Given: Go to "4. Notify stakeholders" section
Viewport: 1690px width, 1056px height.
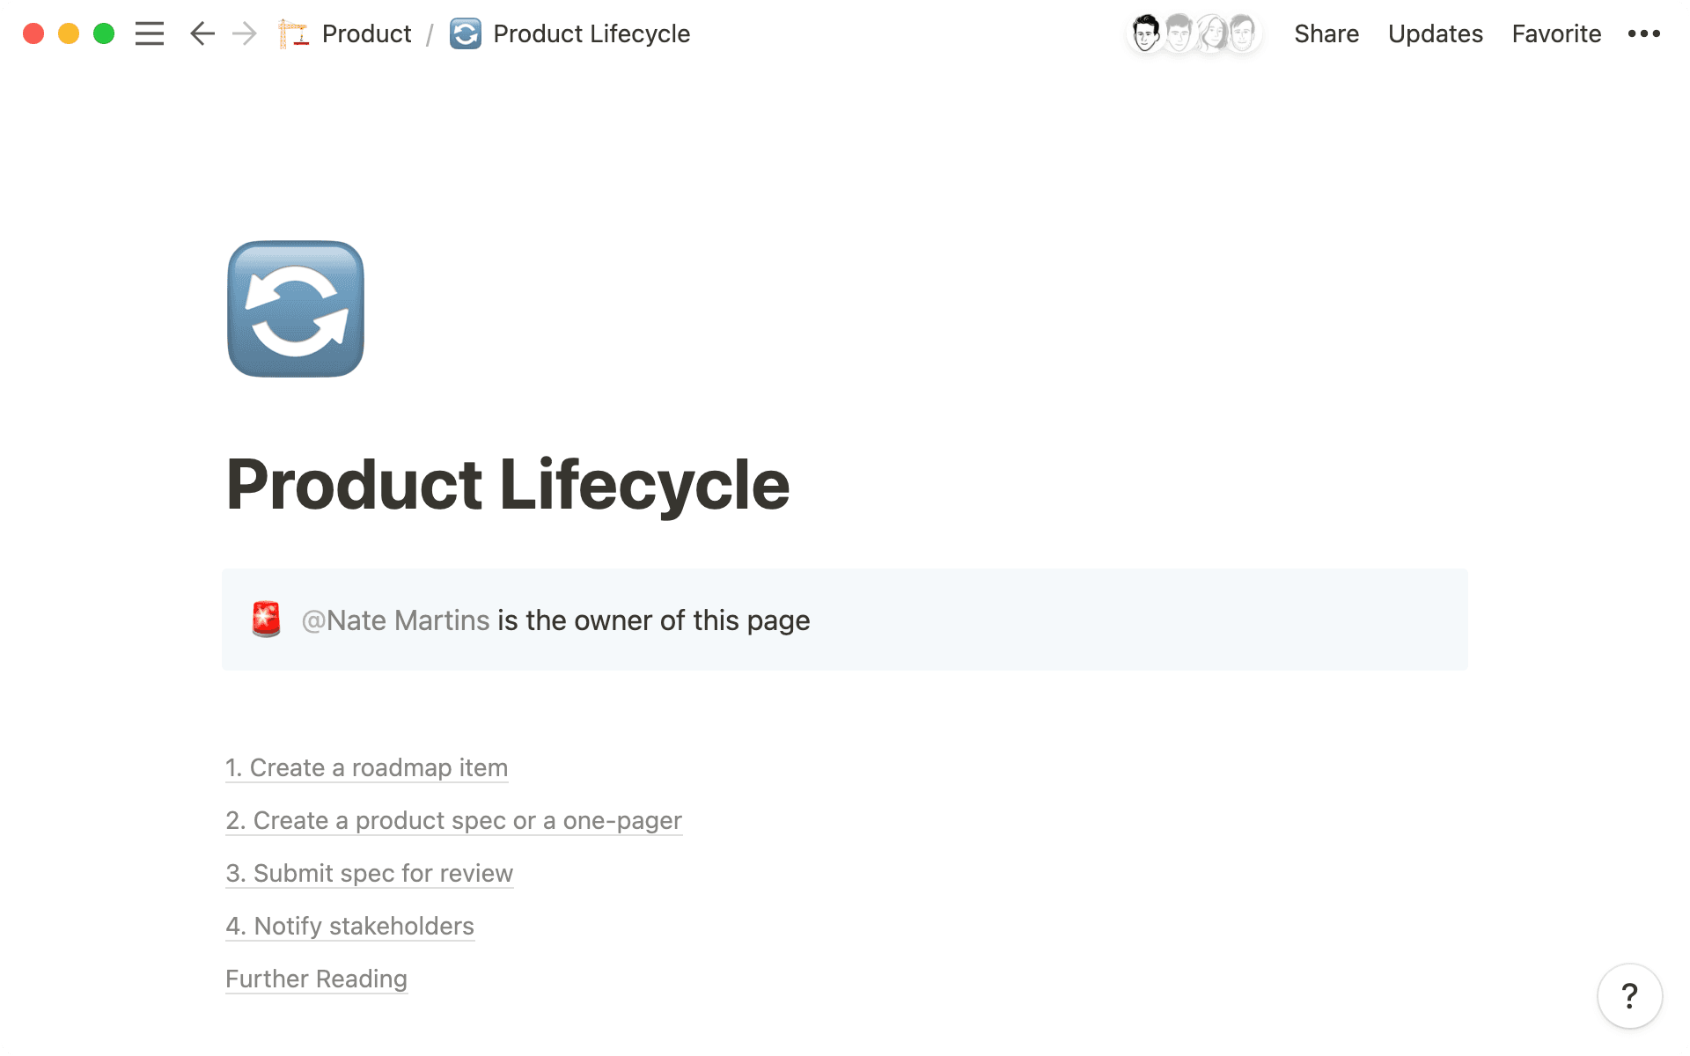Looking at the screenshot, I should pyautogui.click(x=349, y=926).
